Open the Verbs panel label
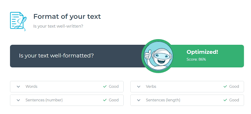Viewport: 251px width, 114px height. click(x=151, y=86)
